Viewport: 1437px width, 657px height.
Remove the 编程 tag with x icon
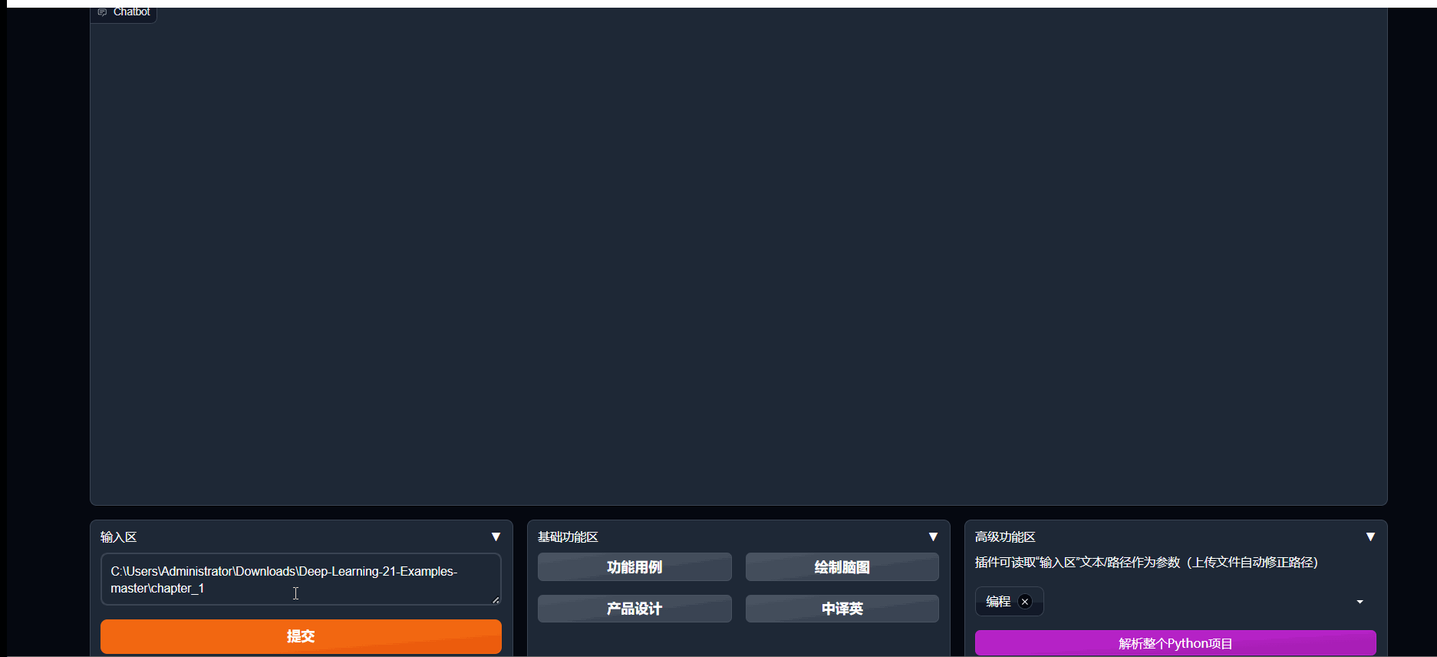[1025, 602]
